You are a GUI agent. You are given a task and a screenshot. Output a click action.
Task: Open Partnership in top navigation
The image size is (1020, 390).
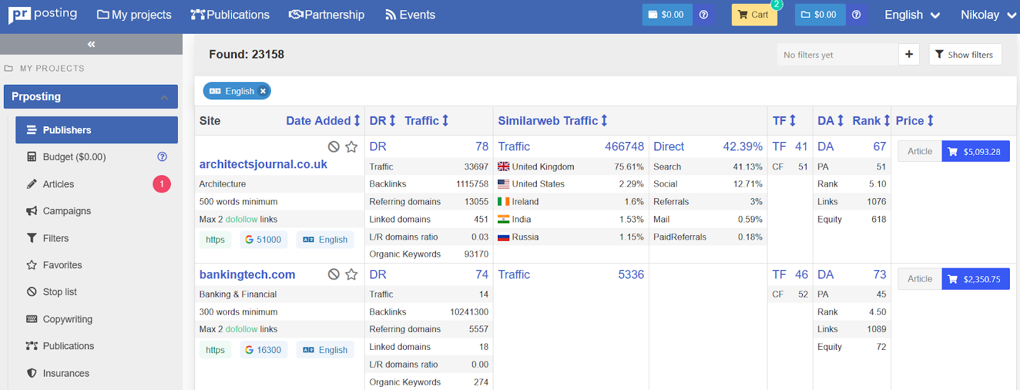point(326,15)
